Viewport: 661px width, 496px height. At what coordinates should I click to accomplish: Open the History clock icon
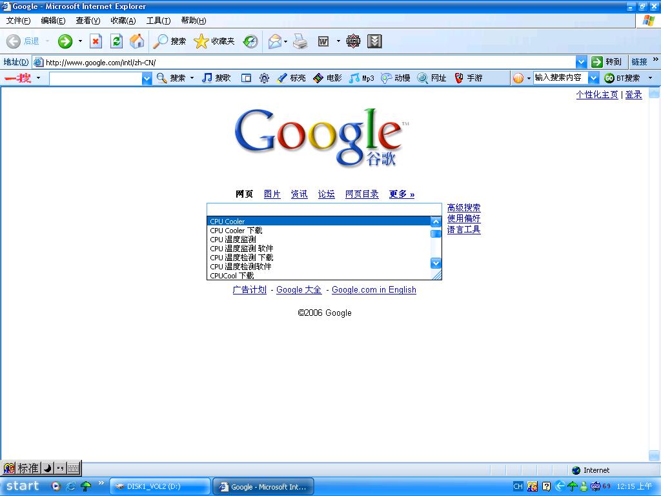tap(250, 41)
